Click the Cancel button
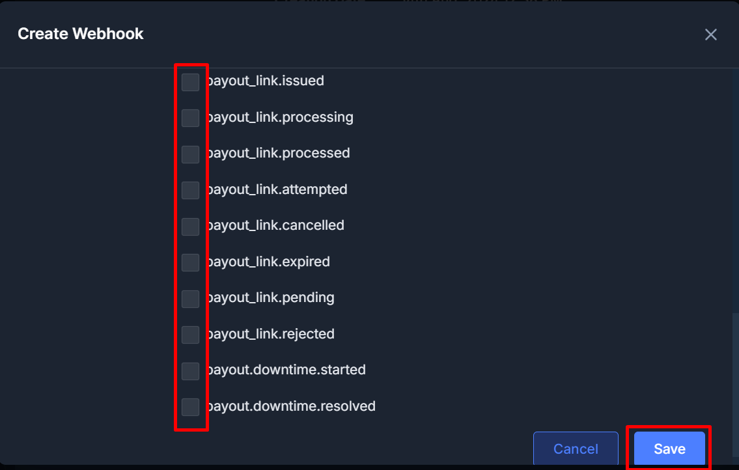Viewport: 739px width, 470px height. (x=576, y=449)
